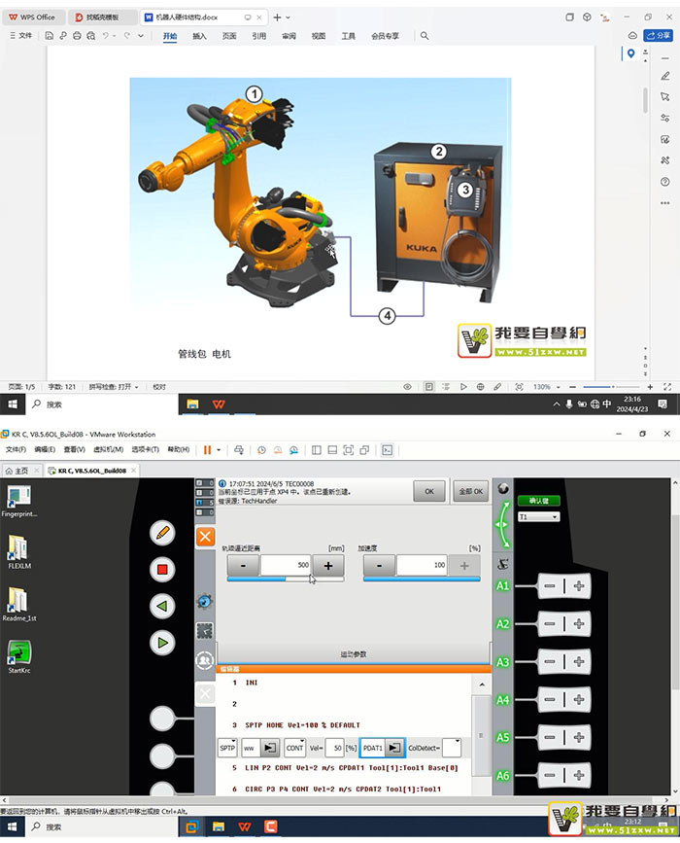Click the zoom in plus in WPS status bar
Screen dimensions: 680x843
click(x=650, y=387)
